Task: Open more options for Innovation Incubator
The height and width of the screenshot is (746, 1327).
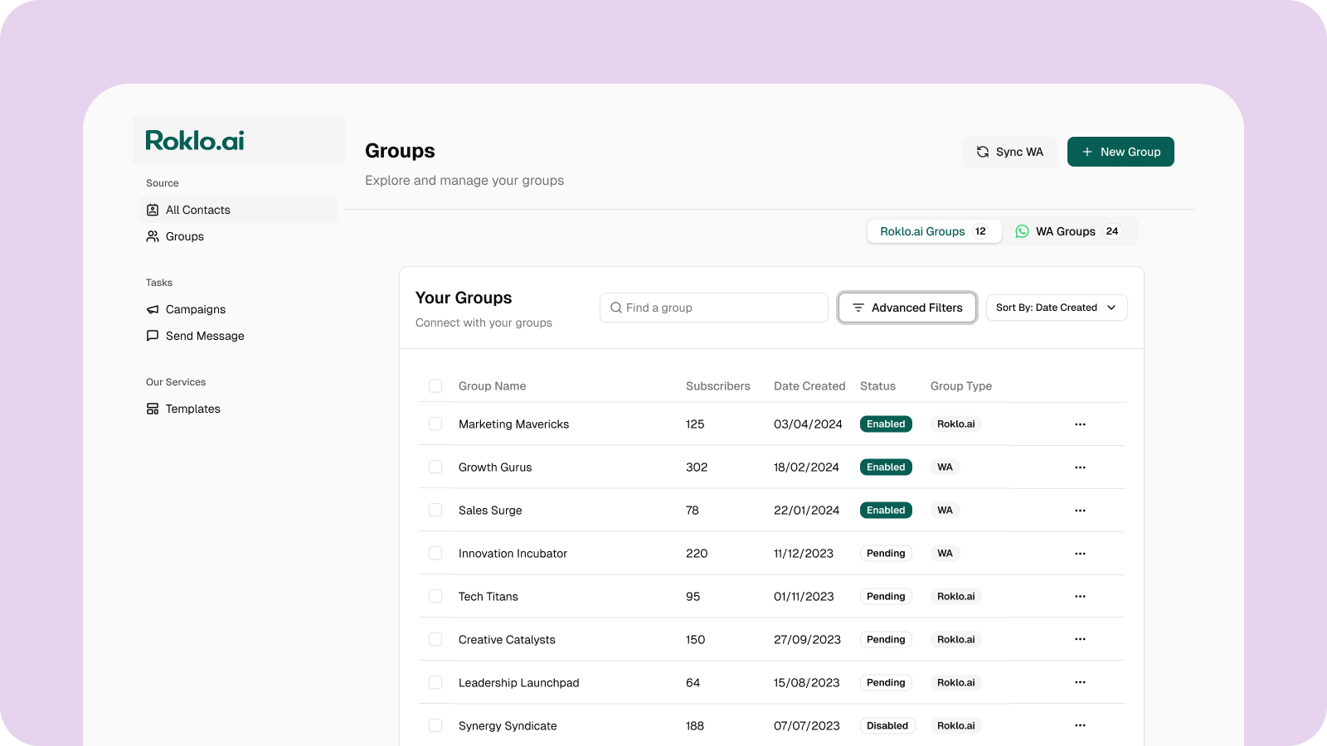Action: (1080, 554)
